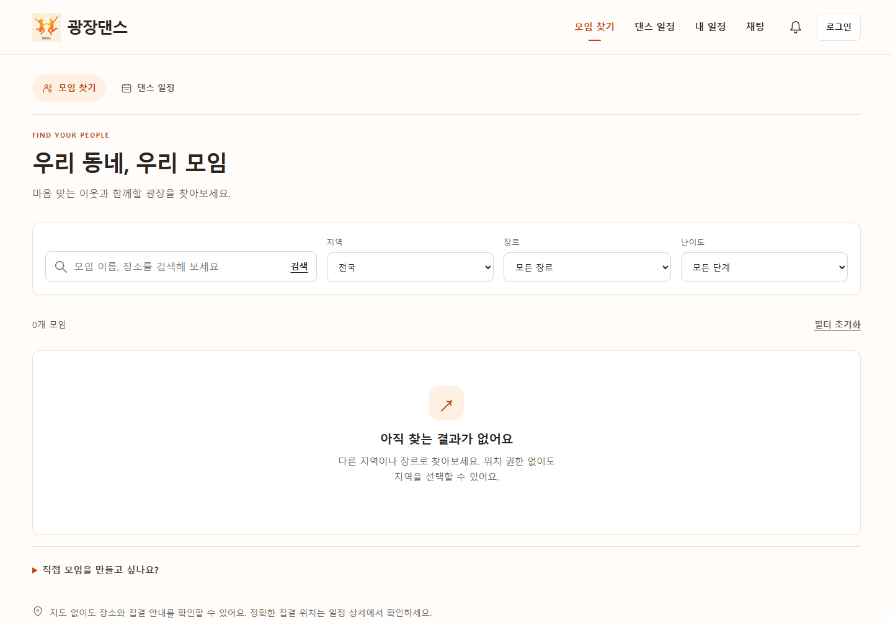Click the 0개 모임 result count
The width and height of the screenshot is (893, 620).
point(49,324)
